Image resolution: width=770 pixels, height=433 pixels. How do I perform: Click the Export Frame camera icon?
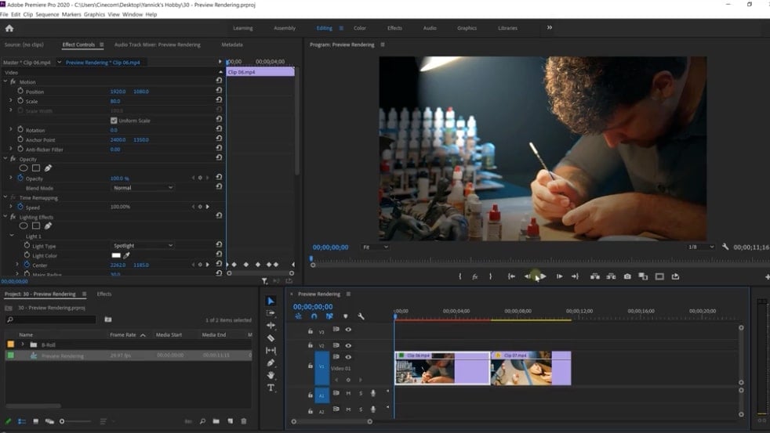tap(627, 276)
